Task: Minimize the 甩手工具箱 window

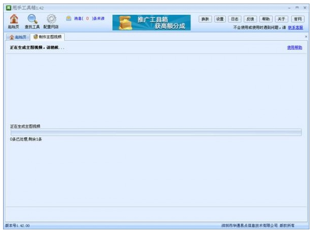Action: pyautogui.click(x=290, y=8)
